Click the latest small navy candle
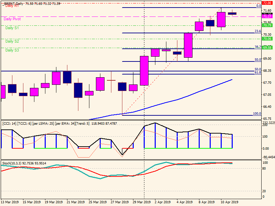275x206 pixels. [232, 13]
